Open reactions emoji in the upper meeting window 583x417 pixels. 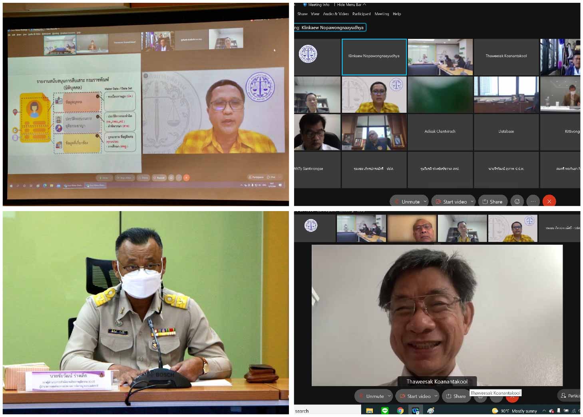point(517,202)
